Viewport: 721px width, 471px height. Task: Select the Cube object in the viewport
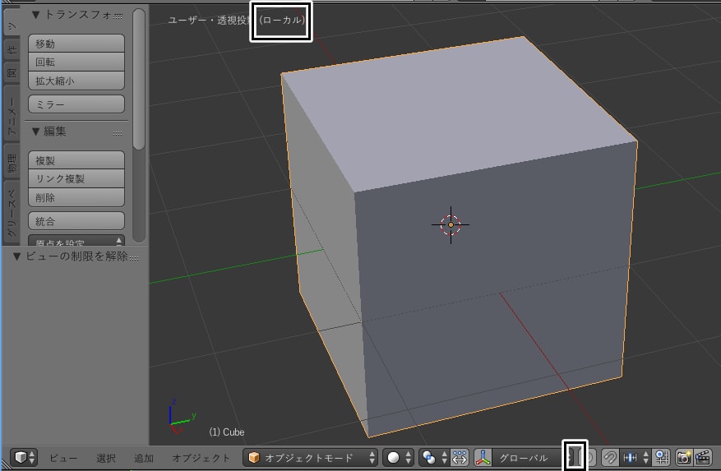(460, 237)
